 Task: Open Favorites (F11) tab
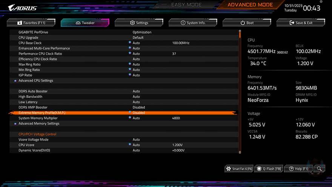(x=31, y=23)
